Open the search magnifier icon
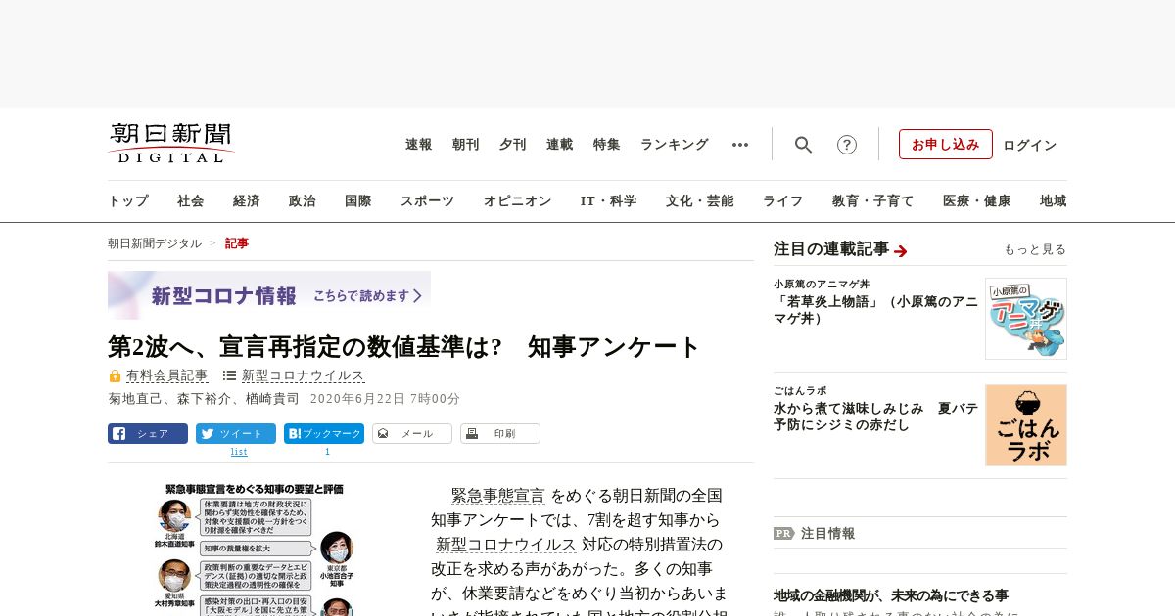 coord(803,145)
